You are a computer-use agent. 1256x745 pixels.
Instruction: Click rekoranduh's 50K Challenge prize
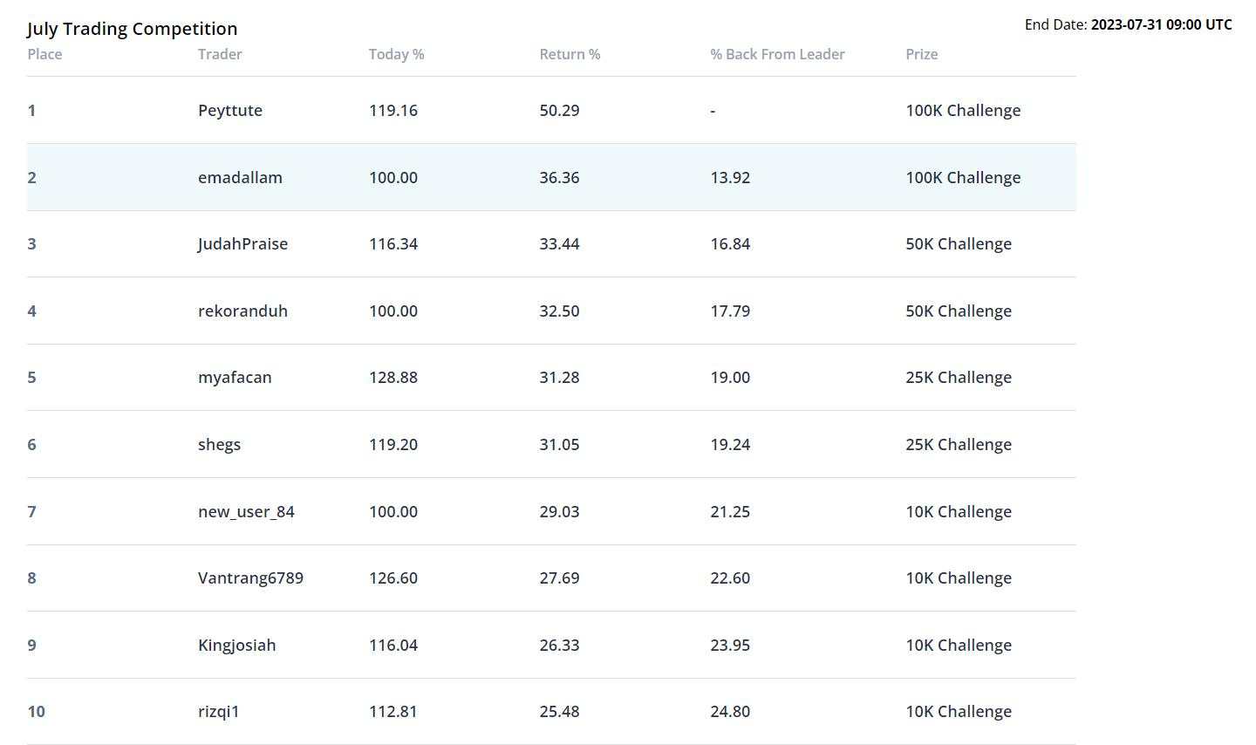(959, 311)
